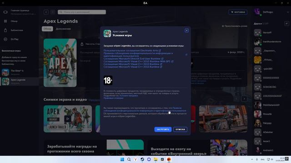Open the КОРЗИНА cart button
291x163 pixels.
pos(238,12)
